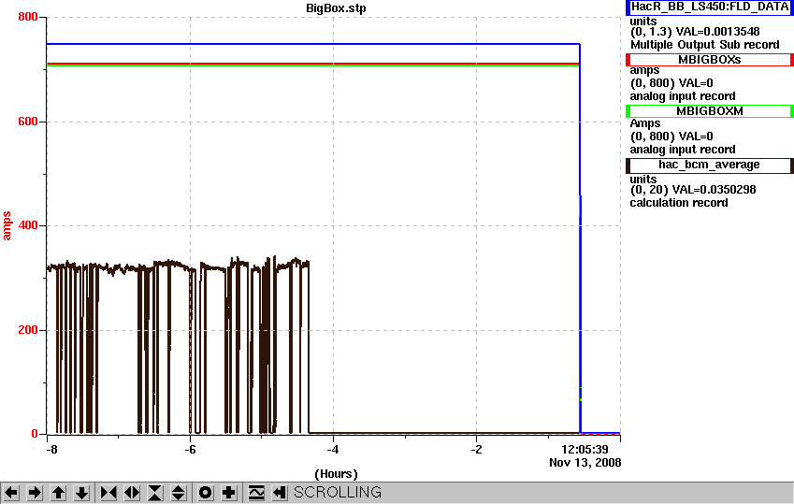
Task: Select the MBIGBOXs curve legend
Action: (x=710, y=60)
